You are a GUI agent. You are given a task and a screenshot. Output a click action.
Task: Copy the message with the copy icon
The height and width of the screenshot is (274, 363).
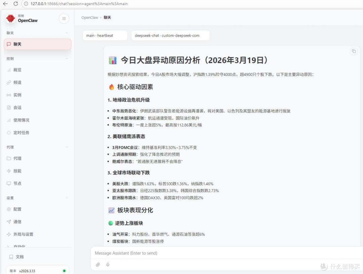(354, 51)
